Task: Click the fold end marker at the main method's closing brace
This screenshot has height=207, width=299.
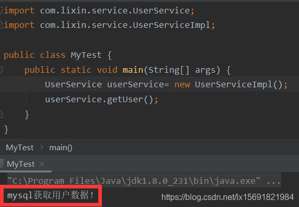Action: tap(1, 114)
